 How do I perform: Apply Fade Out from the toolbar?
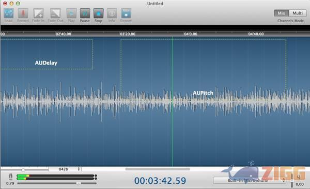(55, 13)
